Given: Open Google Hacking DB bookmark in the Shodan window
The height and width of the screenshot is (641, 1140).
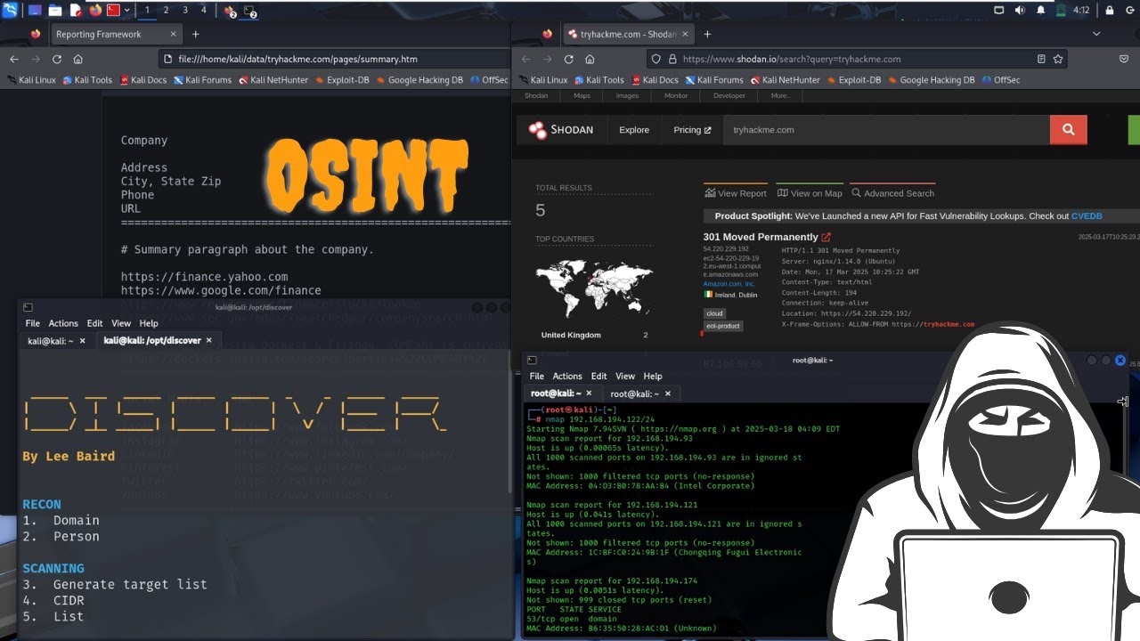Looking at the screenshot, I should click(x=931, y=80).
